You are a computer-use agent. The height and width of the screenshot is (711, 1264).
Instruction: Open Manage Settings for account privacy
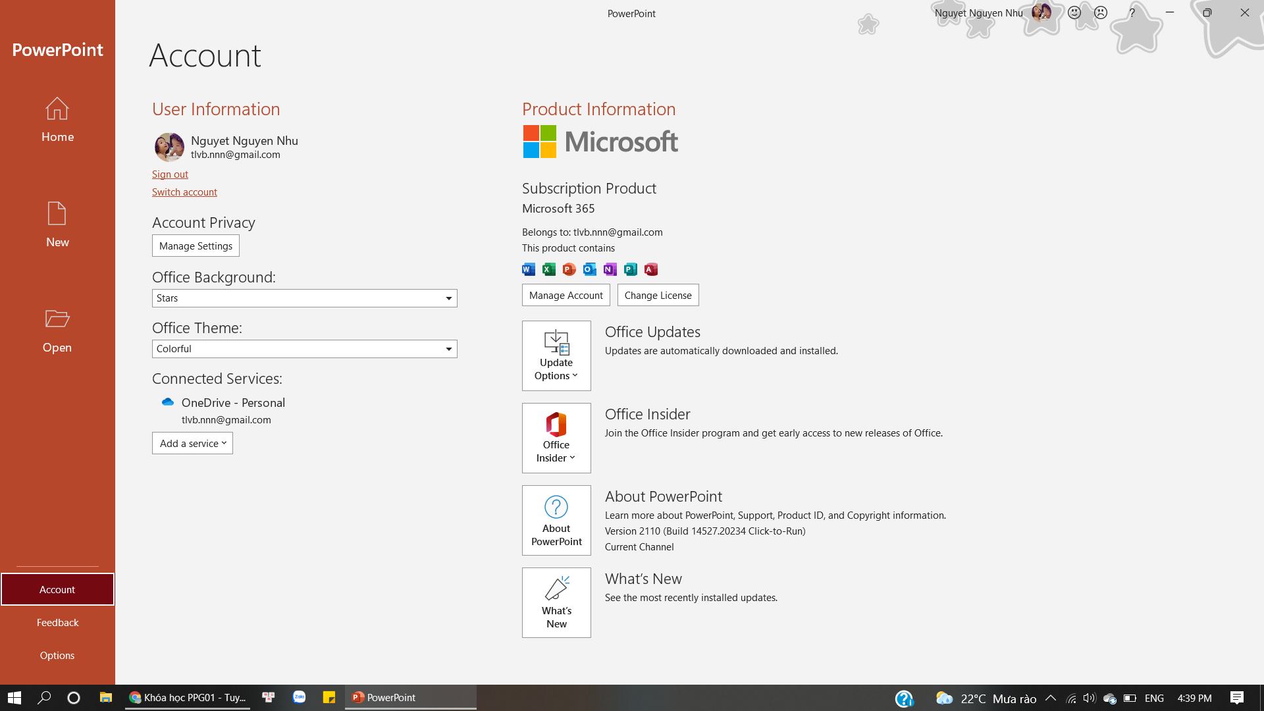click(196, 246)
